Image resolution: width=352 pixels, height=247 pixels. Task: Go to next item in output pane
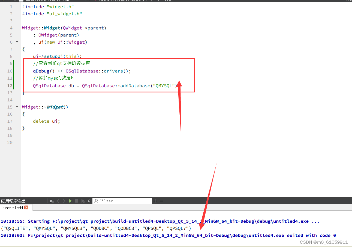point(64,201)
